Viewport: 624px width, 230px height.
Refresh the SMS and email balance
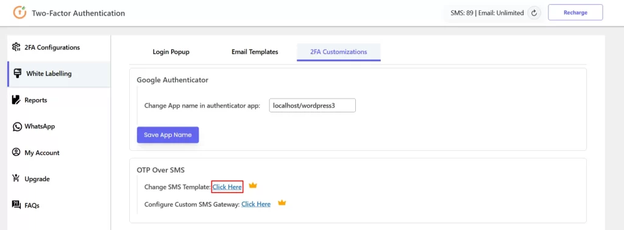pyautogui.click(x=534, y=13)
